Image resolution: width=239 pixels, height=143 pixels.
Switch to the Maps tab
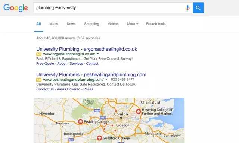pyautogui.click(x=54, y=24)
